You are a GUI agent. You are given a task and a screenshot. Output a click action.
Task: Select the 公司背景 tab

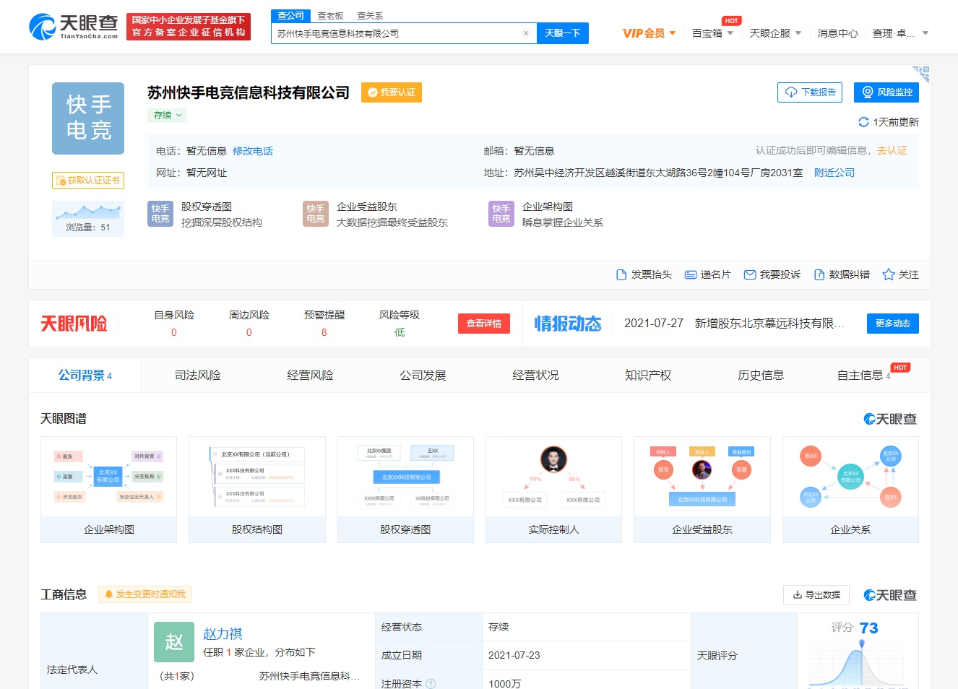click(x=85, y=376)
